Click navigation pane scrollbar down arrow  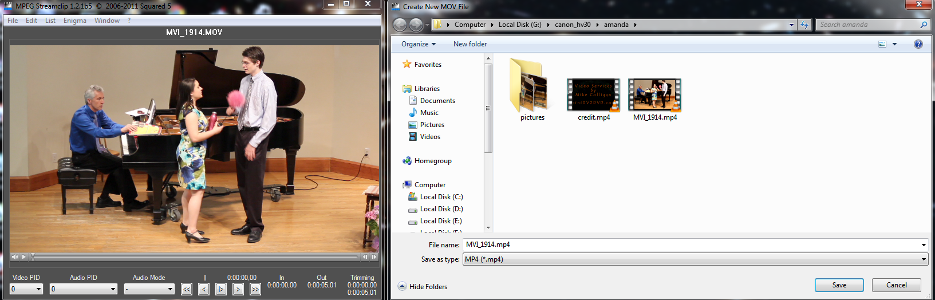tap(488, 228)
